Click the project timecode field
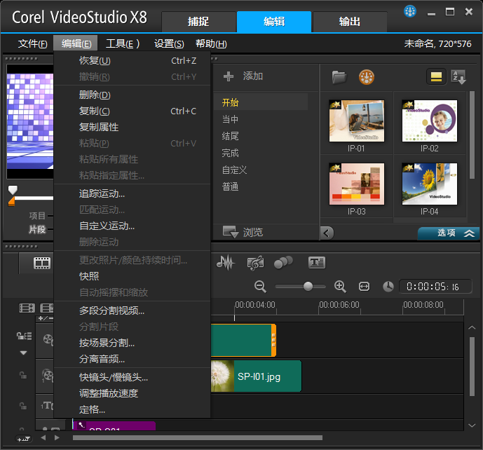This screenshot has width=483, height=450. click(435, 287)
